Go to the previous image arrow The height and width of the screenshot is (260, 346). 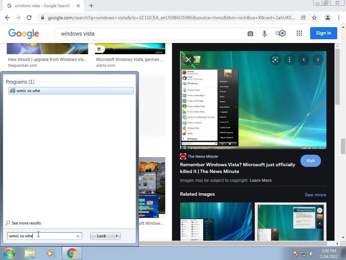[304, 60]
